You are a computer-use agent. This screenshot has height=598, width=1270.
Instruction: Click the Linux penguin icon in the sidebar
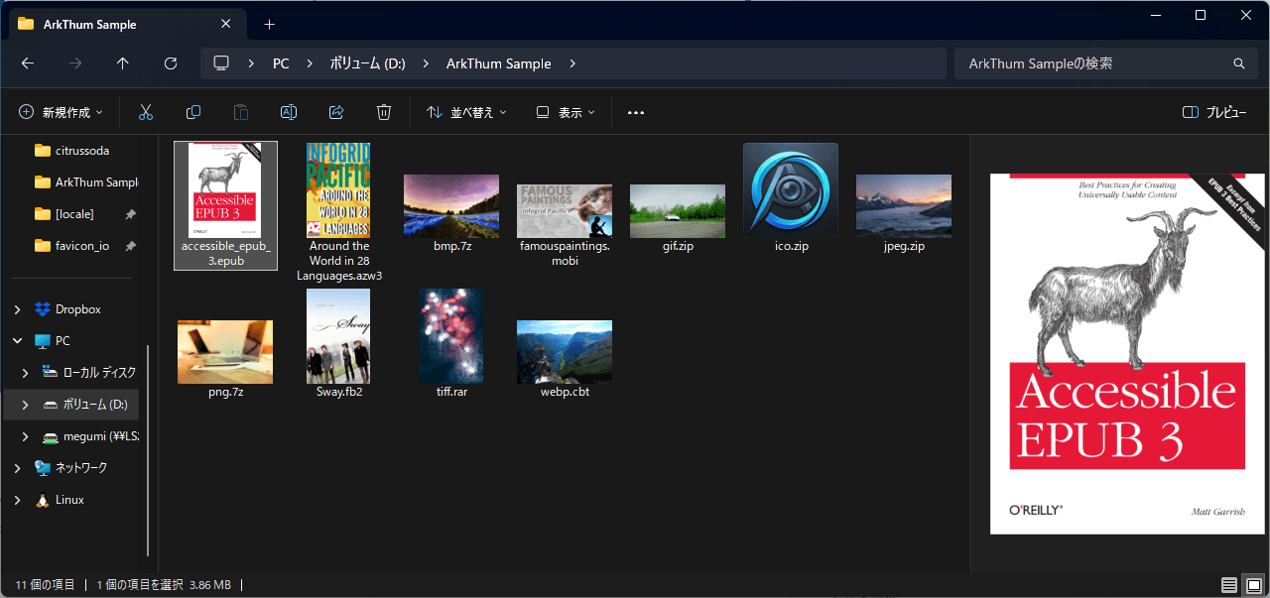point(44,499)
